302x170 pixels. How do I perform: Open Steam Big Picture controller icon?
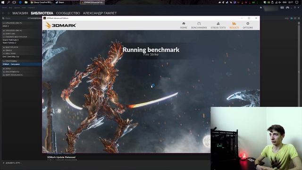[287, 8]
